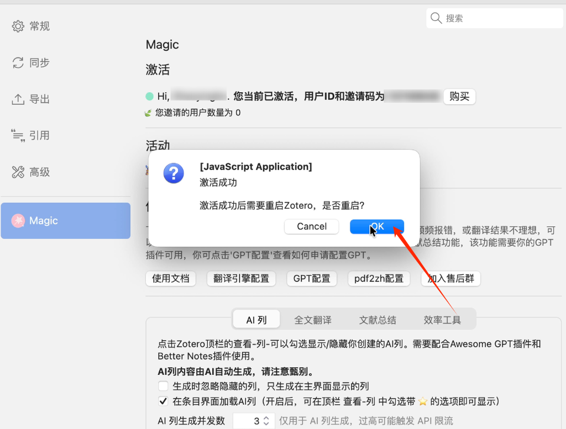Open 翻译引擎配置 translation engine settings
The width and height of the screenshot is (566, 429).
(241, 278)
